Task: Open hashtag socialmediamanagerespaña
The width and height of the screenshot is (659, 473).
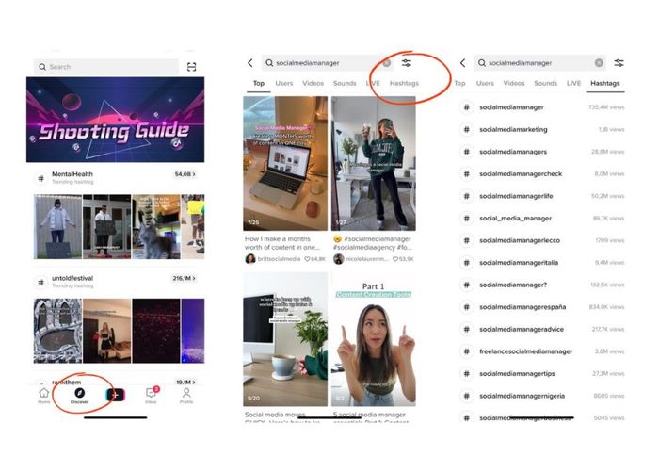Action: [x=542, y=307]
